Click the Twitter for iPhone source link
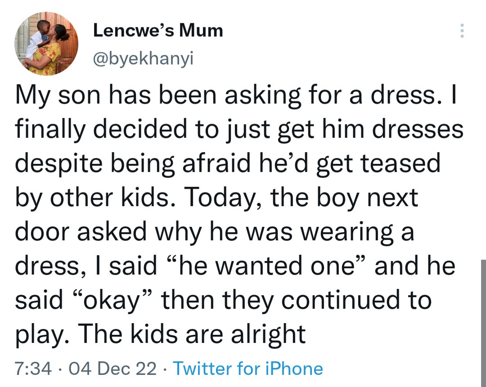This screenshot has width=486, height=387. [x=248, y=369]
